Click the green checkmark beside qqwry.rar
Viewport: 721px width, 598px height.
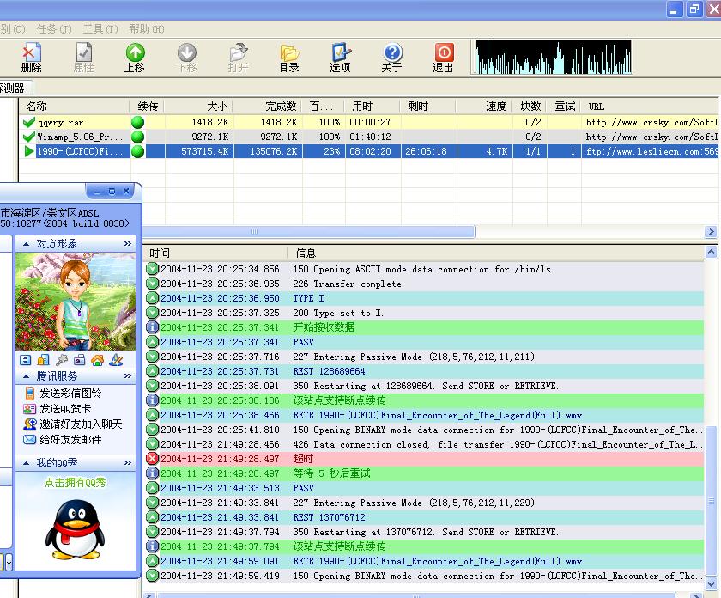[x=29, y=123]
